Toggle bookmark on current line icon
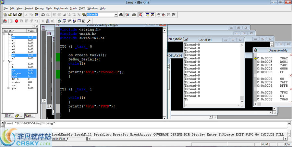292x147 pixels. point(64,15)
